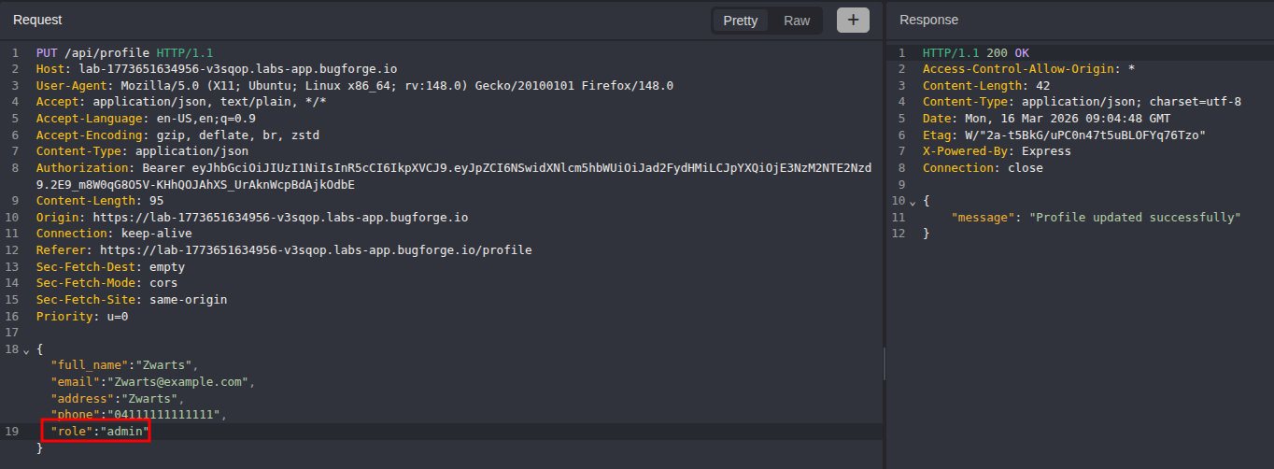Place cursor on the PUT method
The width and height of the screenshot is (1274, 469).
[x=47, y=53]
